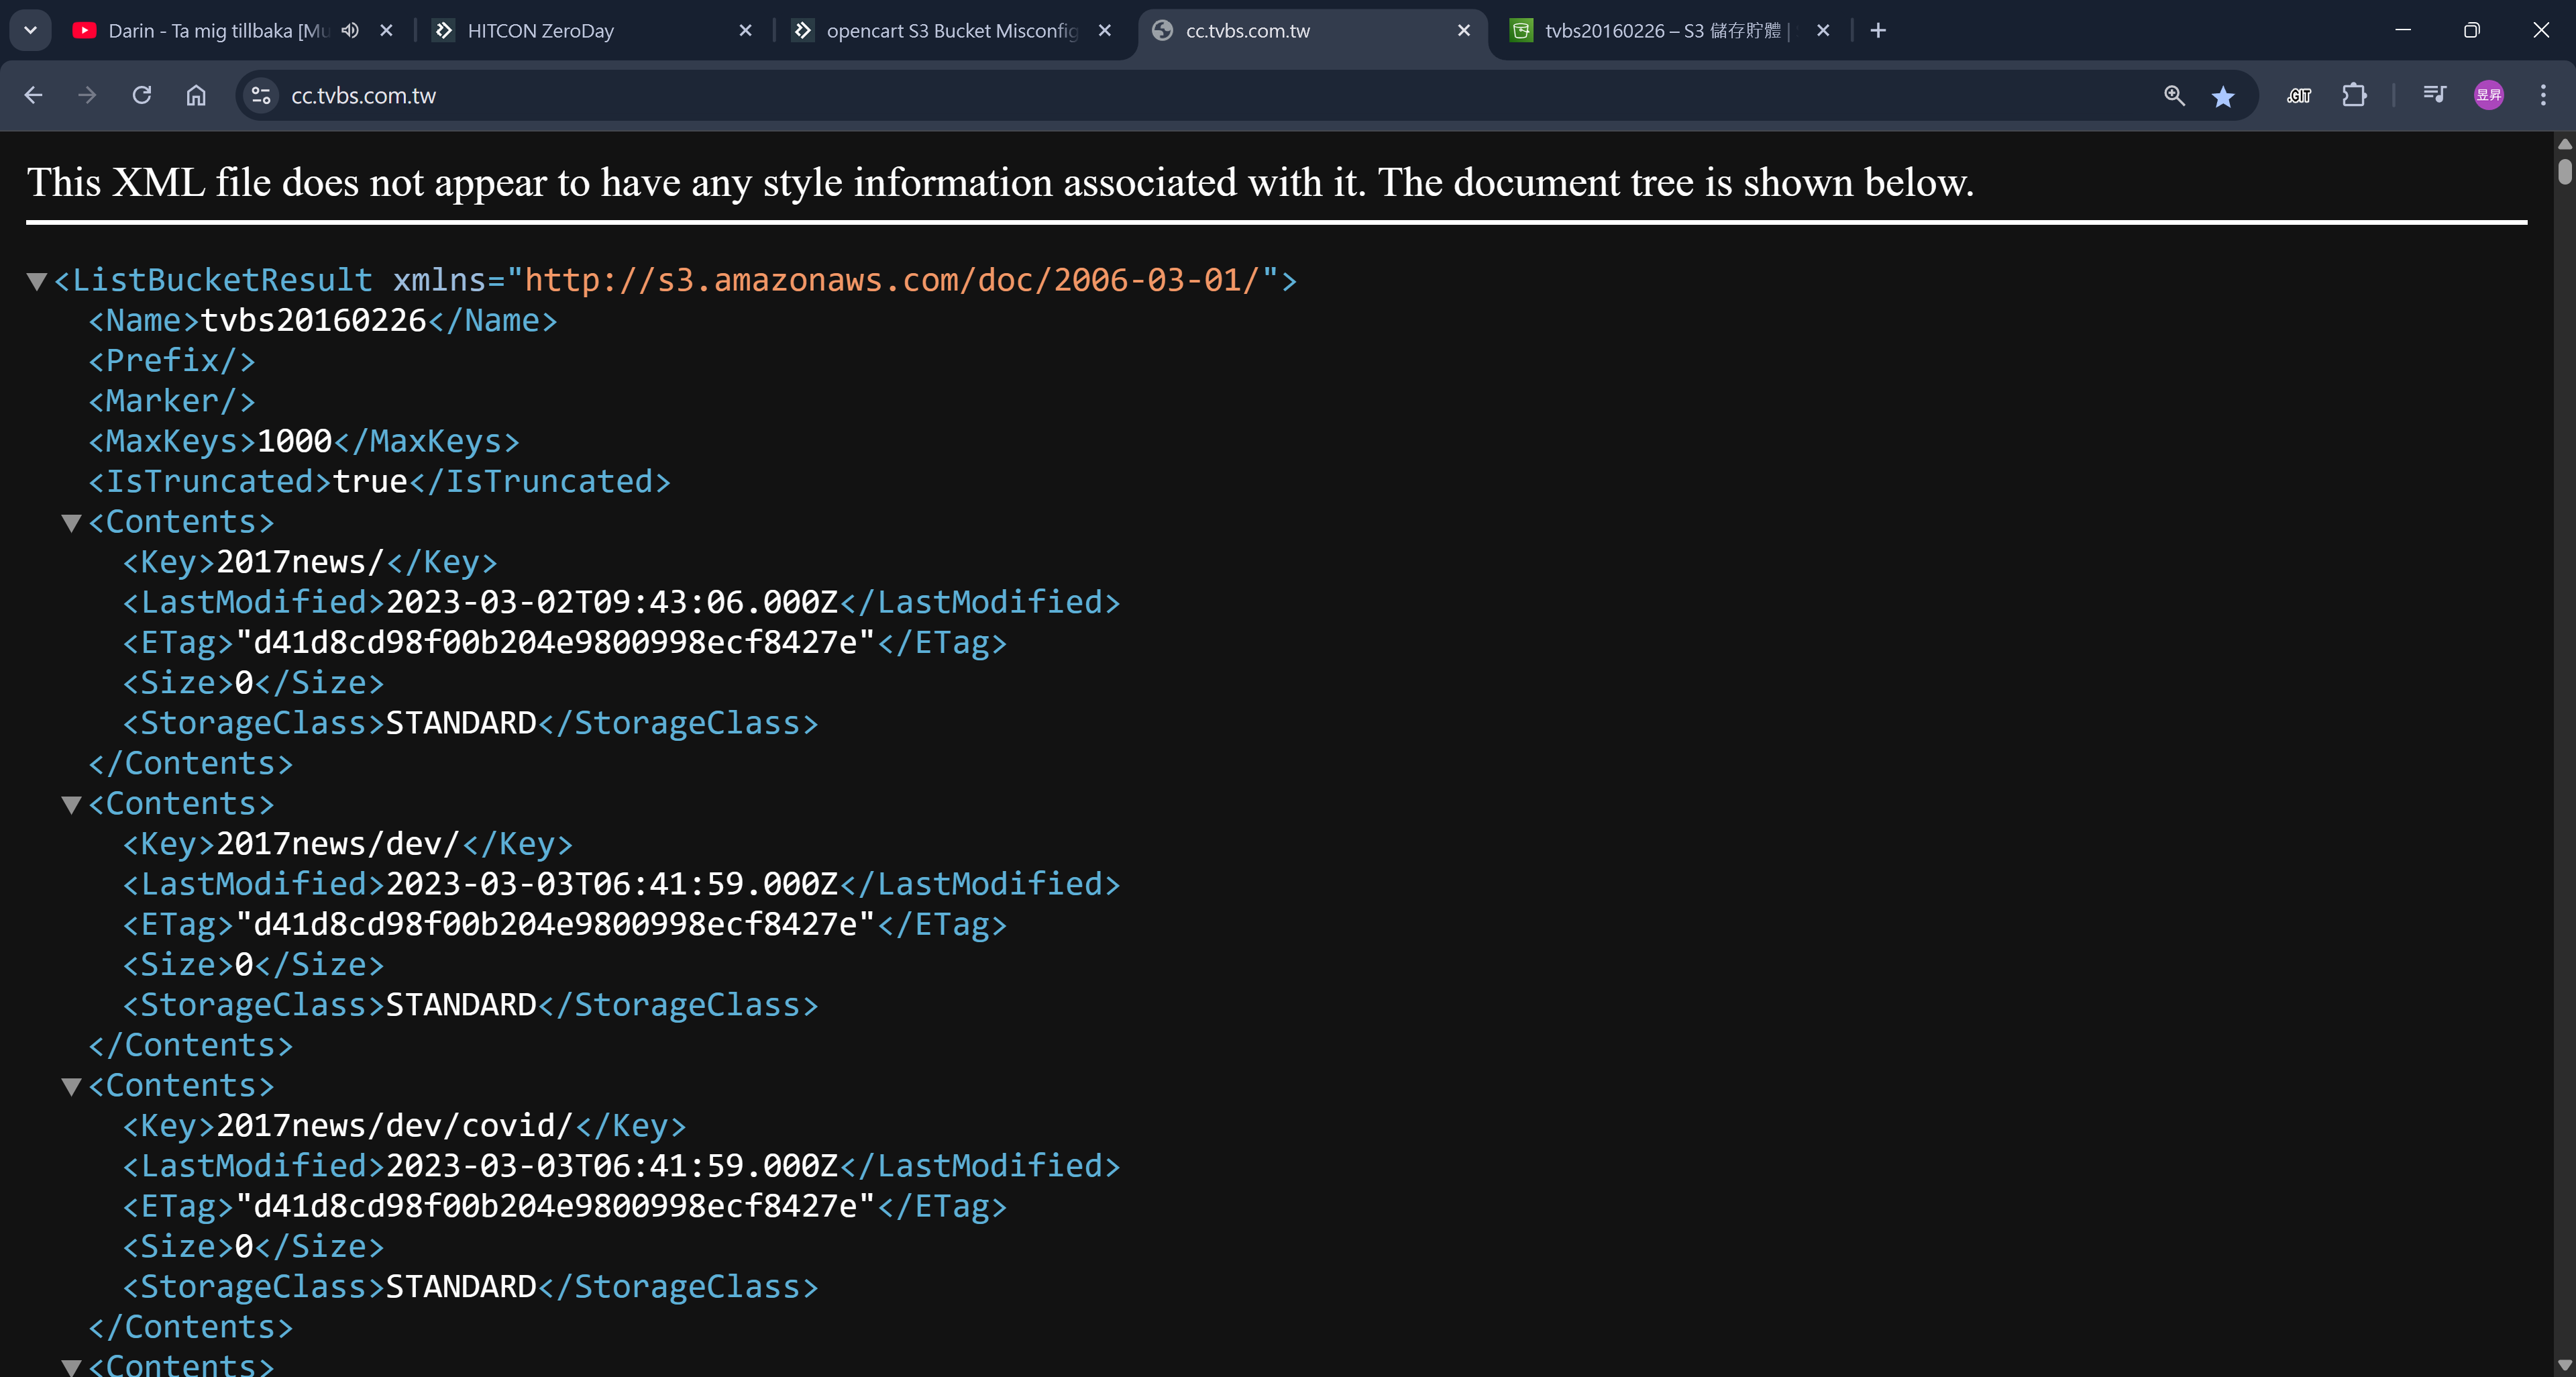
Task: Click the timestamp 2023-03-02T09:43:06.000Z
Action: pos(612,602)
